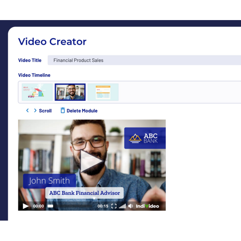This screenshot has height=241, width=241.
Task: Toggle fullscreen mode in the video player
Action: (114, 206)
